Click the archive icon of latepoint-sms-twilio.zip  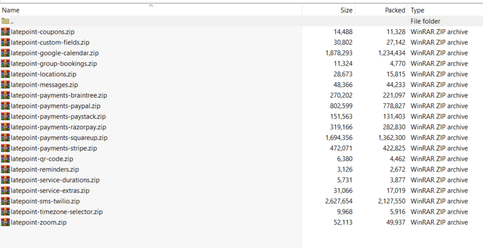click(6, 201)
